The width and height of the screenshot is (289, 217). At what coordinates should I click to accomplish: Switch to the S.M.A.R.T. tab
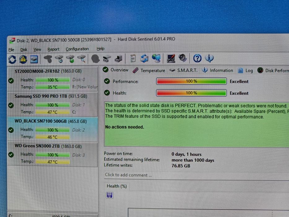[x=183, y=70]
